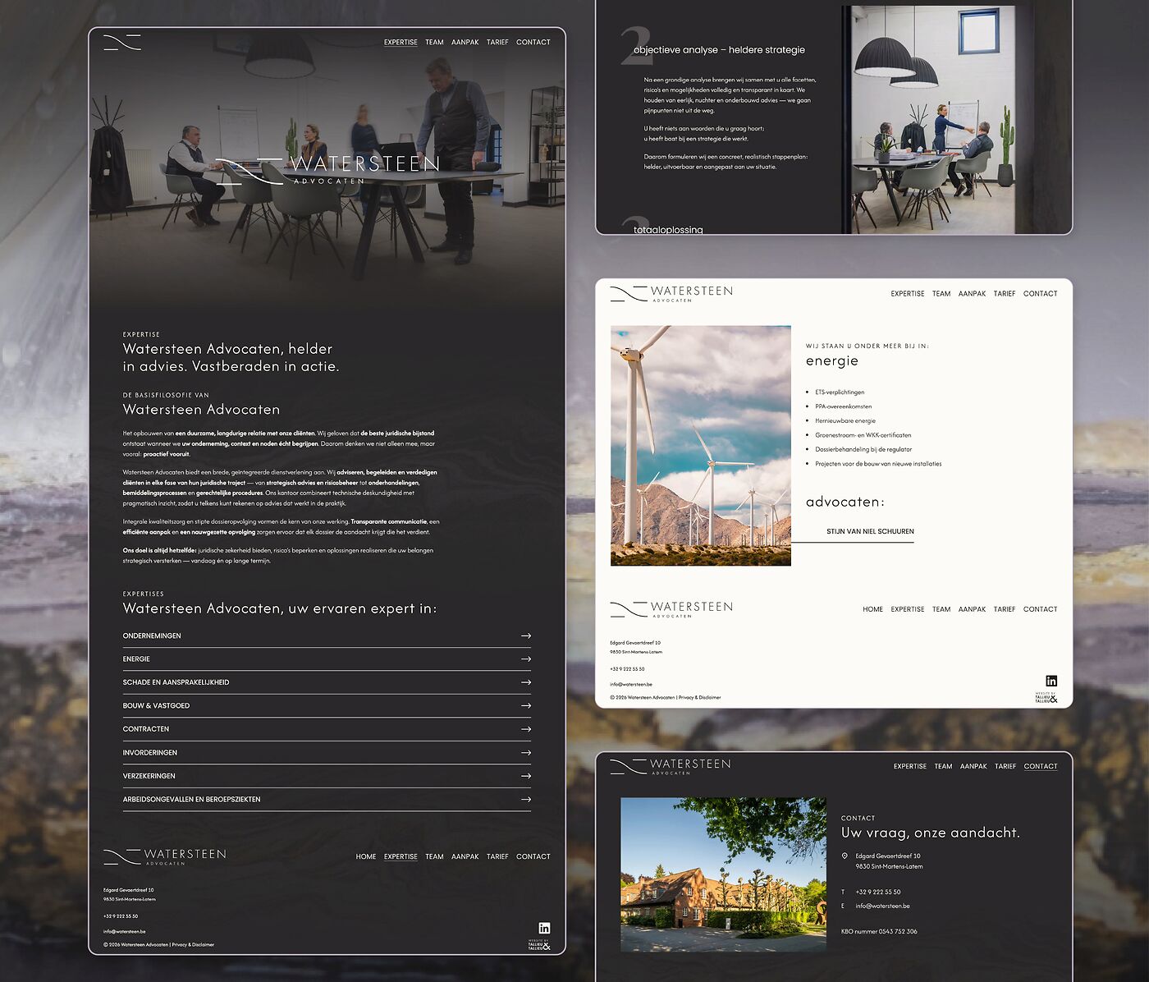Click the location pin icon beside Edgard Gevaertdreef 10
1149x982 pixels.
(845, 856)
